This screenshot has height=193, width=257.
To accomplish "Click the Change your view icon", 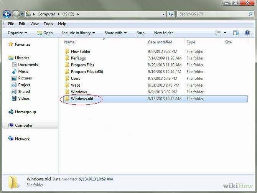I will coord(218,33).
